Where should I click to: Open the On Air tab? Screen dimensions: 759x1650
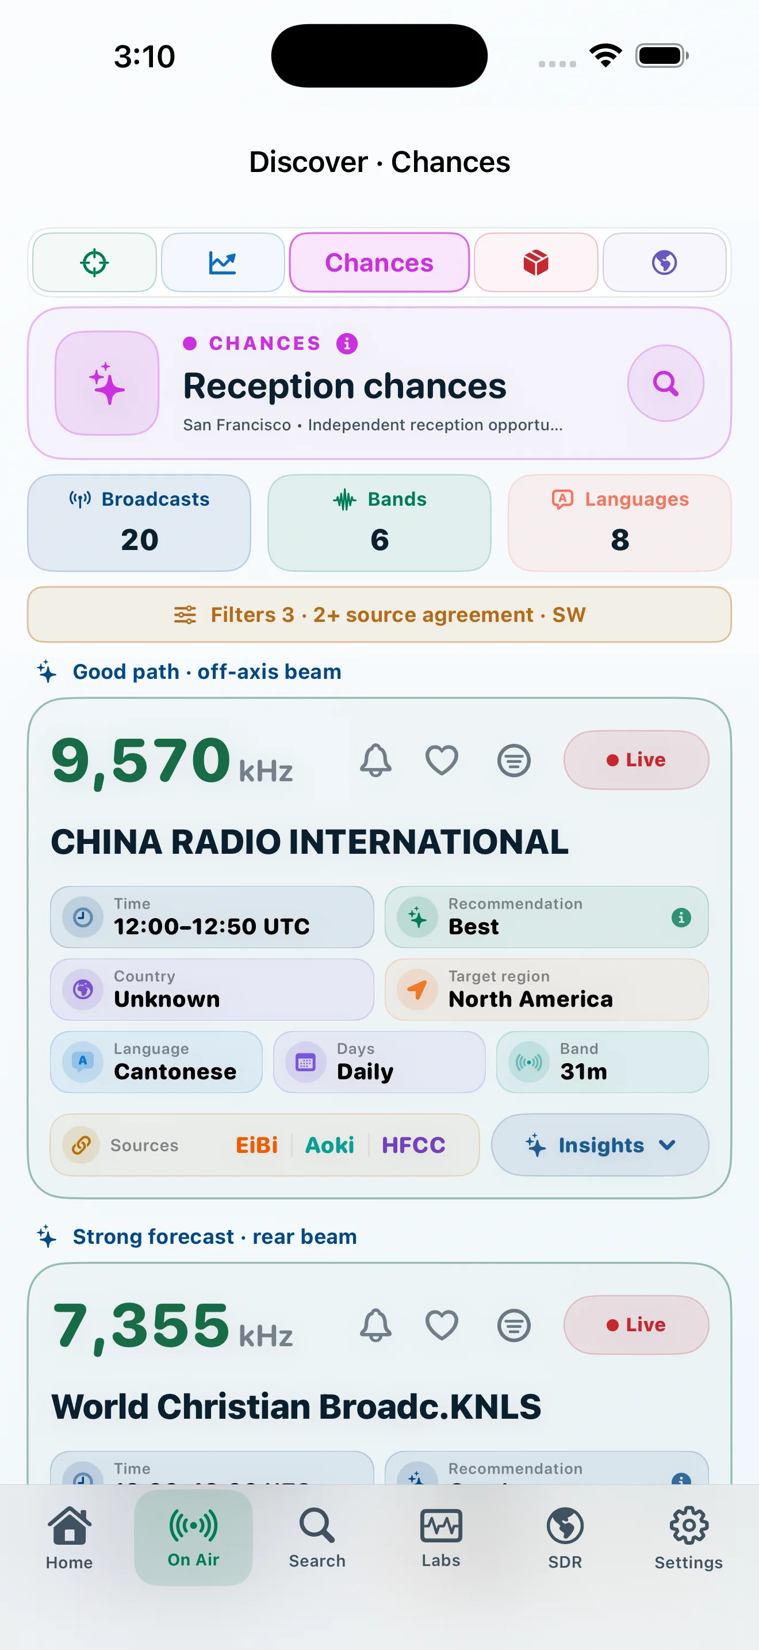tap(193, 1538)
